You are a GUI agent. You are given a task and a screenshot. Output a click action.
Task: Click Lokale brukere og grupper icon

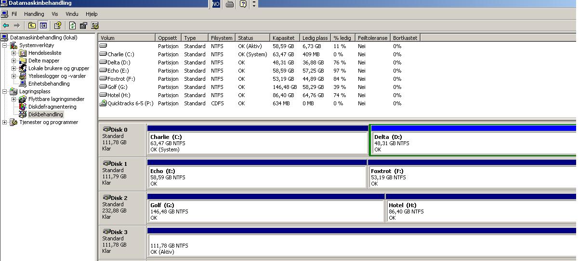coord(23,68)
